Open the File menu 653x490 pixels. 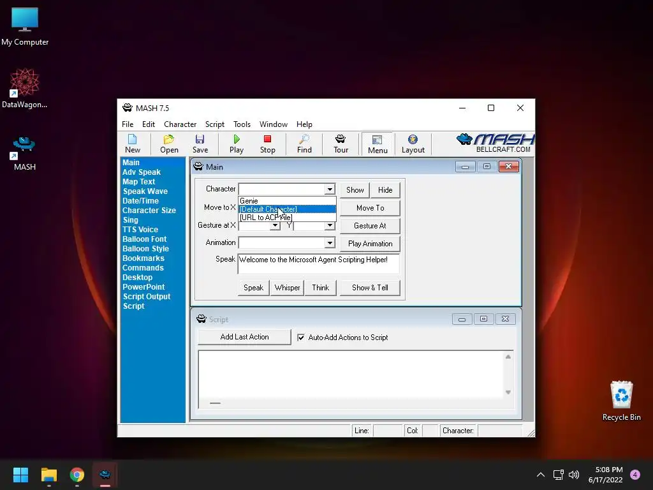tap(128, 124)
